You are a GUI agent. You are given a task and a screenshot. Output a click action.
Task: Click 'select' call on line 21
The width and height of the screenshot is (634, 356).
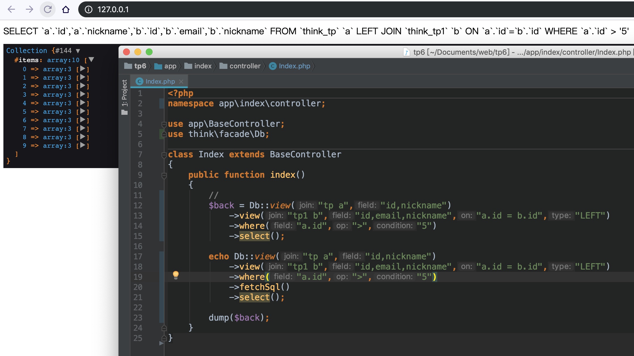coord(254,297)
